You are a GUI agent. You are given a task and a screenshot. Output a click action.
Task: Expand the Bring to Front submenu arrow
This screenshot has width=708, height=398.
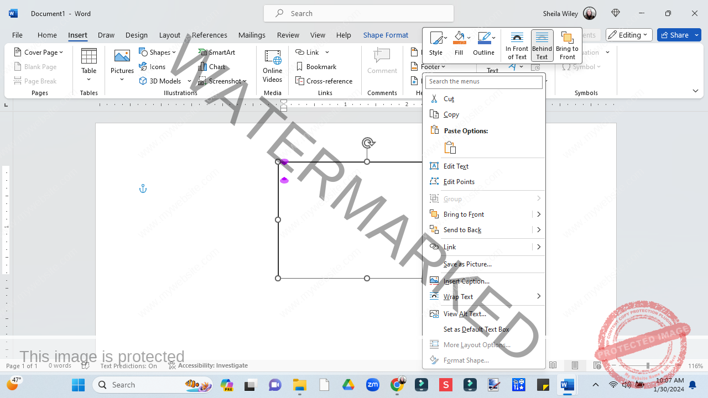coord(538,214)
